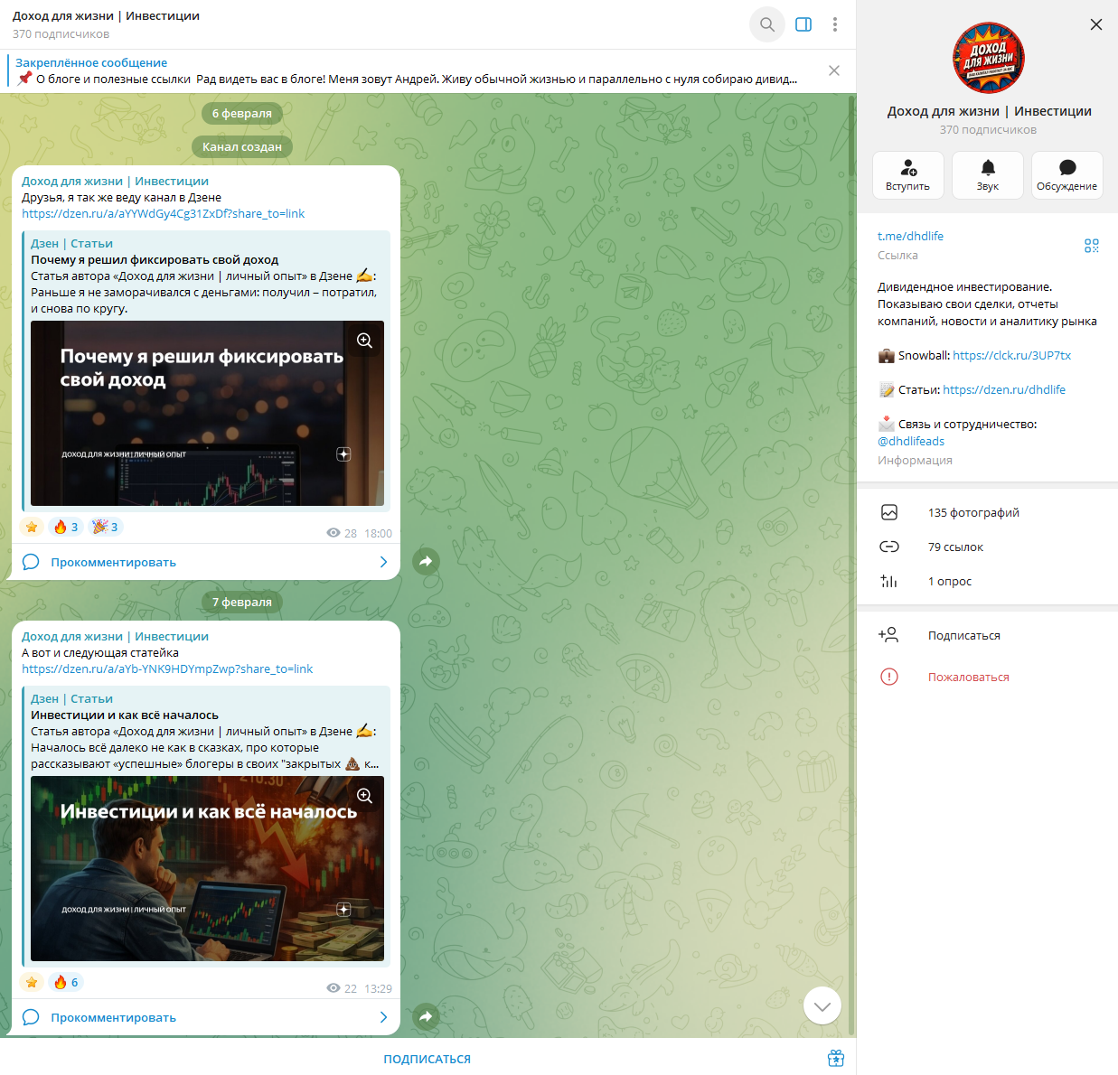Click channel name on the 6 февраля post

pos(116,182)
